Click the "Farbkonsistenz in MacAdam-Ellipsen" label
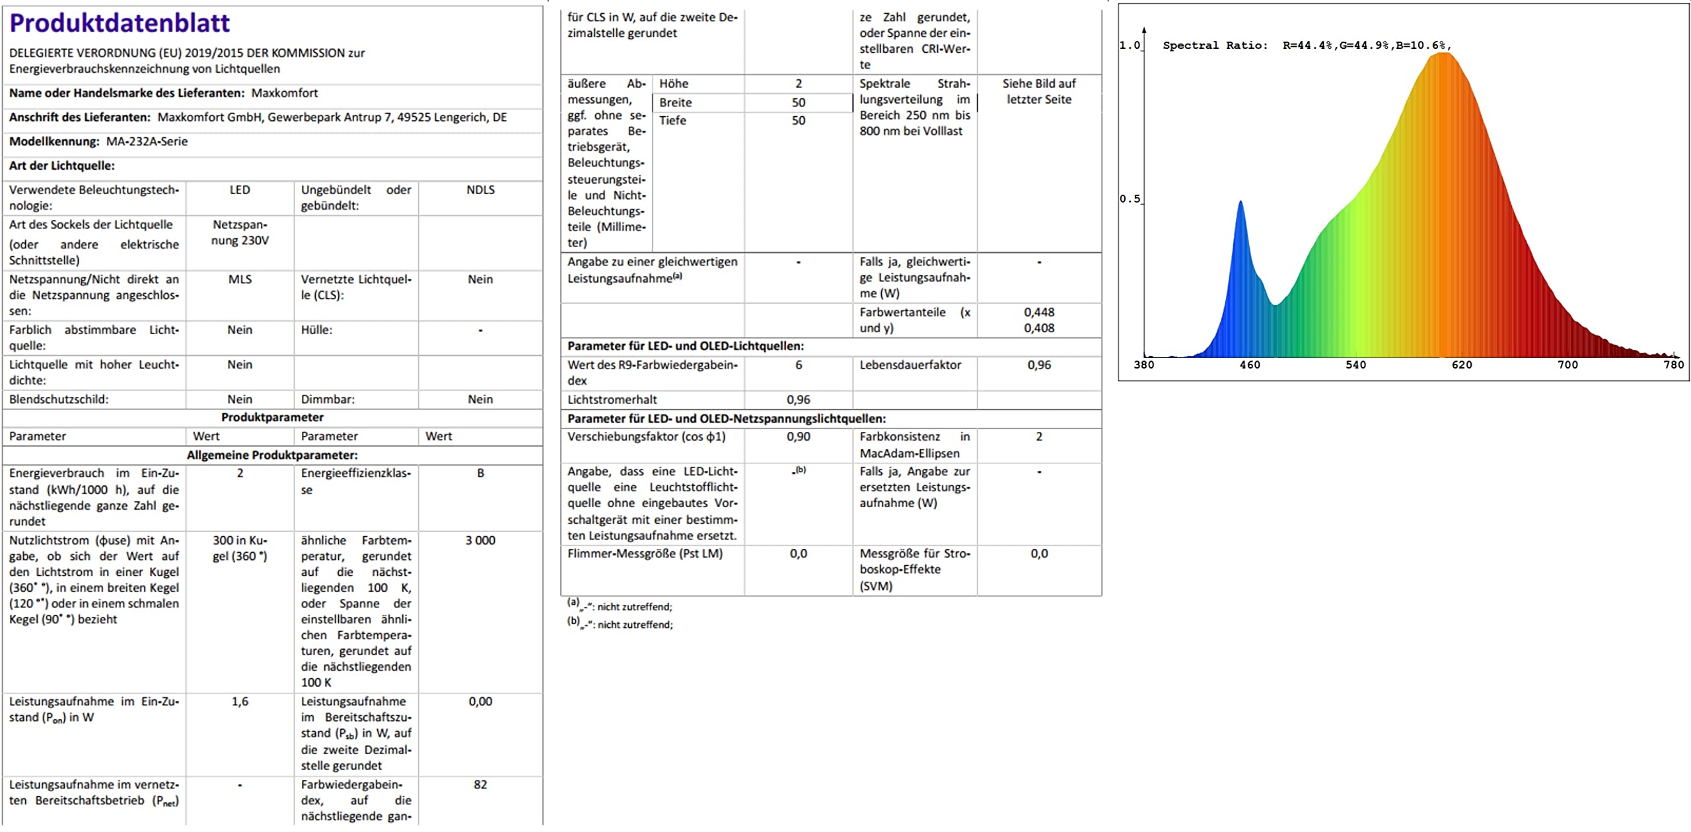 [x=915, y=445]
